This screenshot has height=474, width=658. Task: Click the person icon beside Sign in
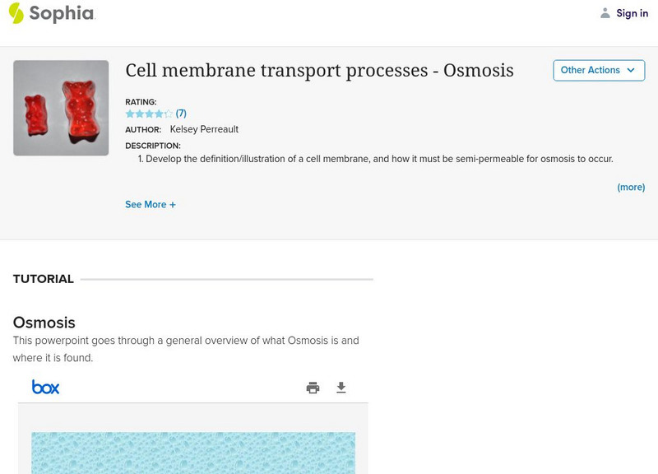click(x=605, y=13)
